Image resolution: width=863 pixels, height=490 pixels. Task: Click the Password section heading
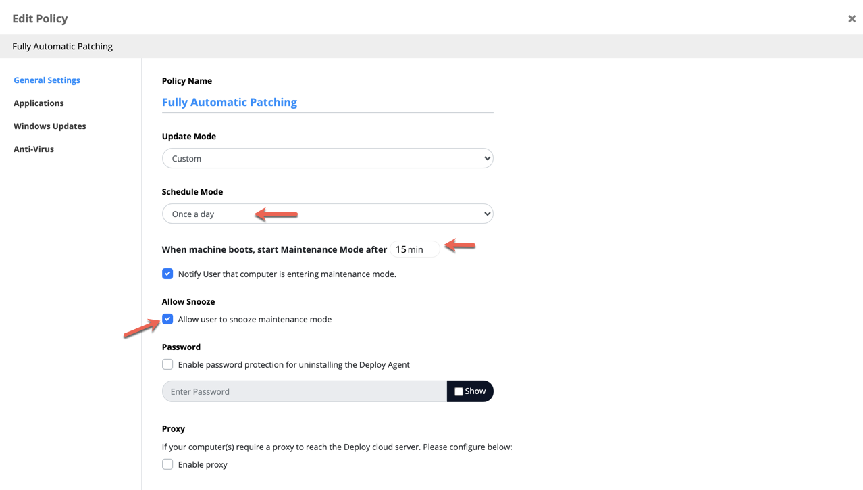(181, 347)
